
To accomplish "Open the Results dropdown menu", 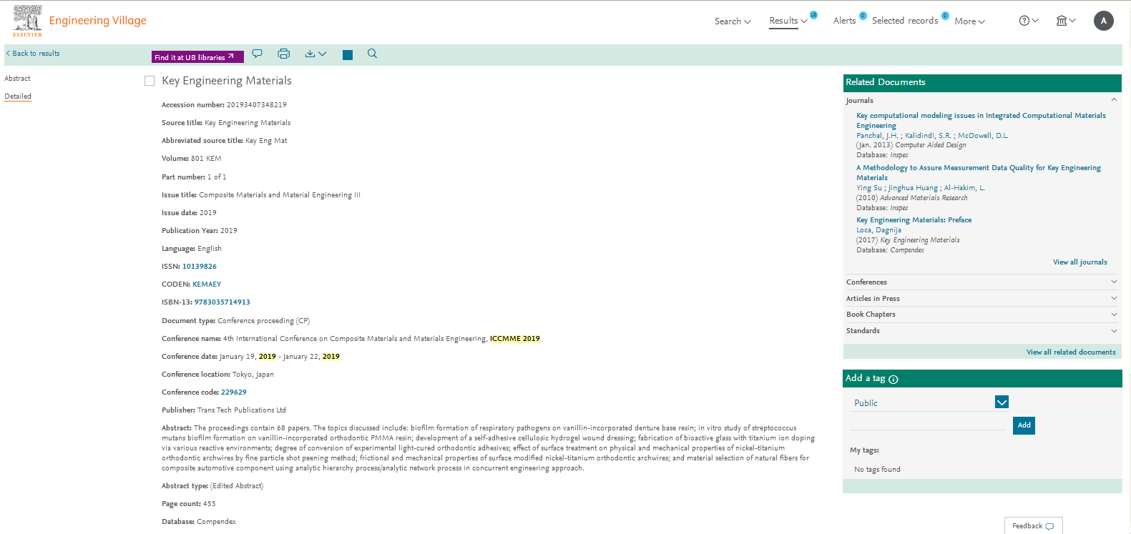I will pyautogui.click(x=788, y=21).
